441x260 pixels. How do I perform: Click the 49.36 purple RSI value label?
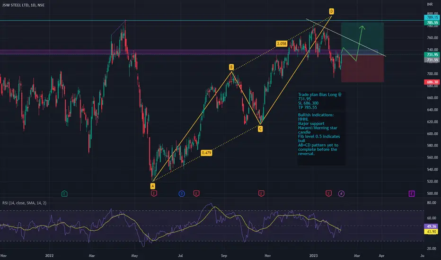pyautogui.click(x=432, y=226)
